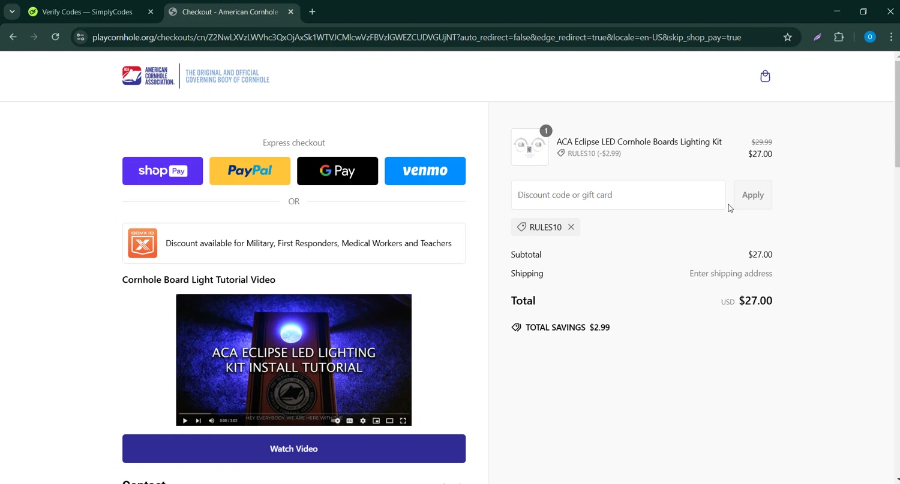Click the ACA Eclipse LED Cornhole Boards Lighting Kit name
Screen dimensions: 900x484
pyautogui.click(x=639, y=142)
